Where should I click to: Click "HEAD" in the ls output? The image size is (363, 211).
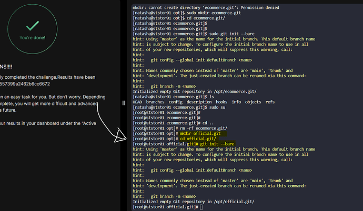click(137, 102)
